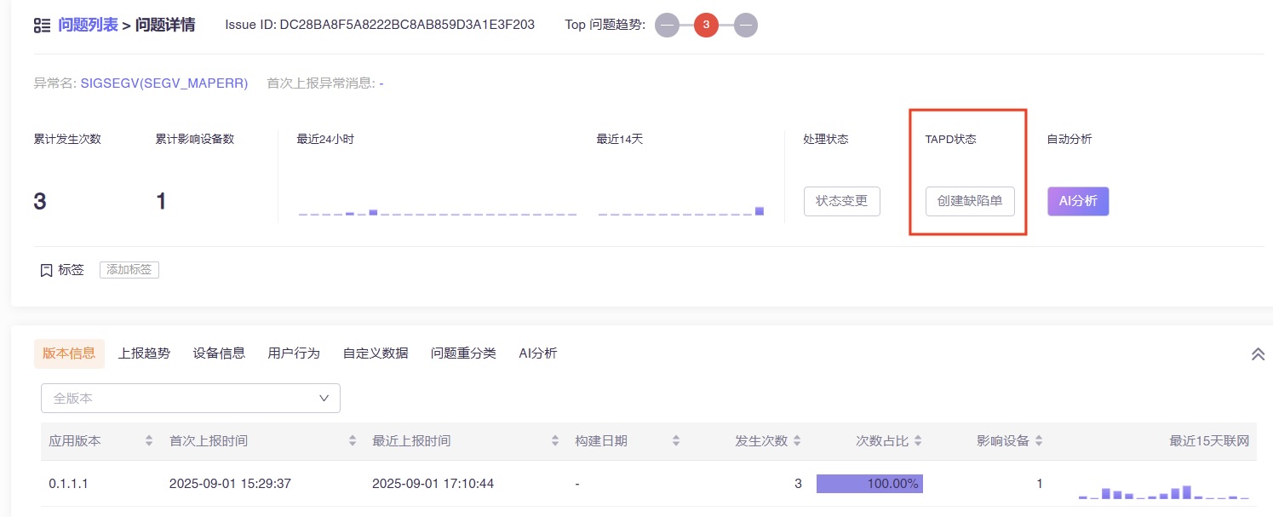Open the 设备信息 tab
Viewport: 1273px width, 517px height.
tap(219, 353)
